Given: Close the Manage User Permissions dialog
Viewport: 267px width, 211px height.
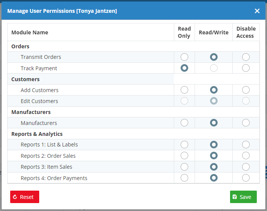Looking at the screenshot, I should point(257,11).
